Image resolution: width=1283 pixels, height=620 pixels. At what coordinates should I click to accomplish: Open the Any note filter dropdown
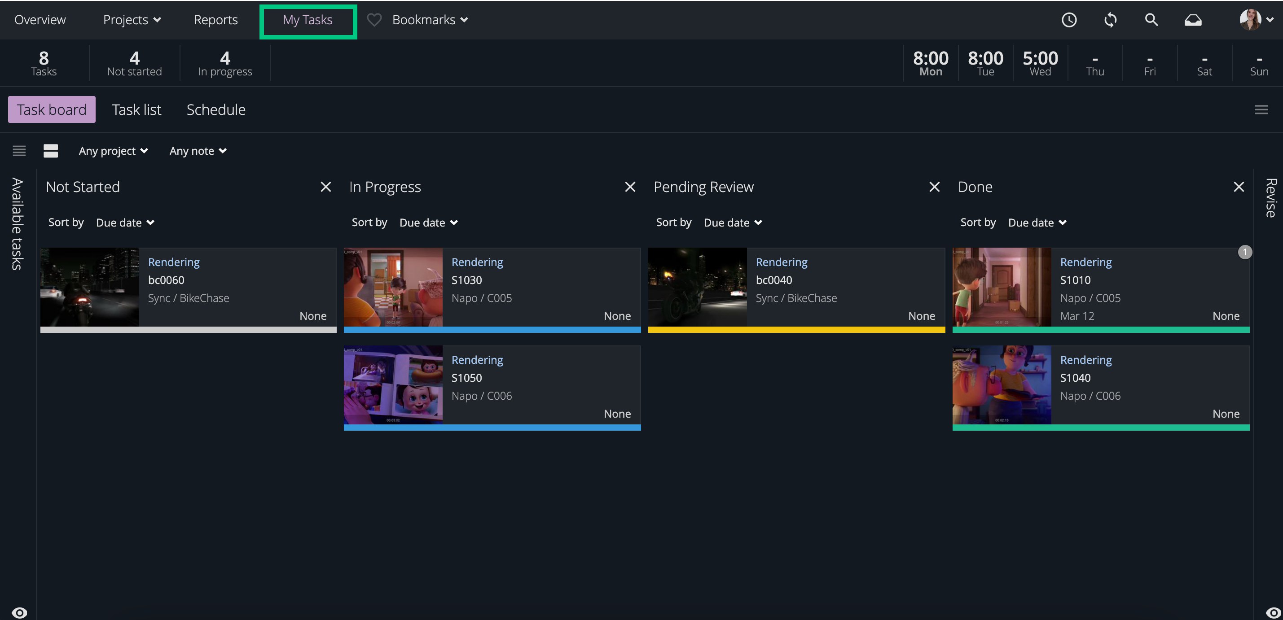click(x=197, y=151)
